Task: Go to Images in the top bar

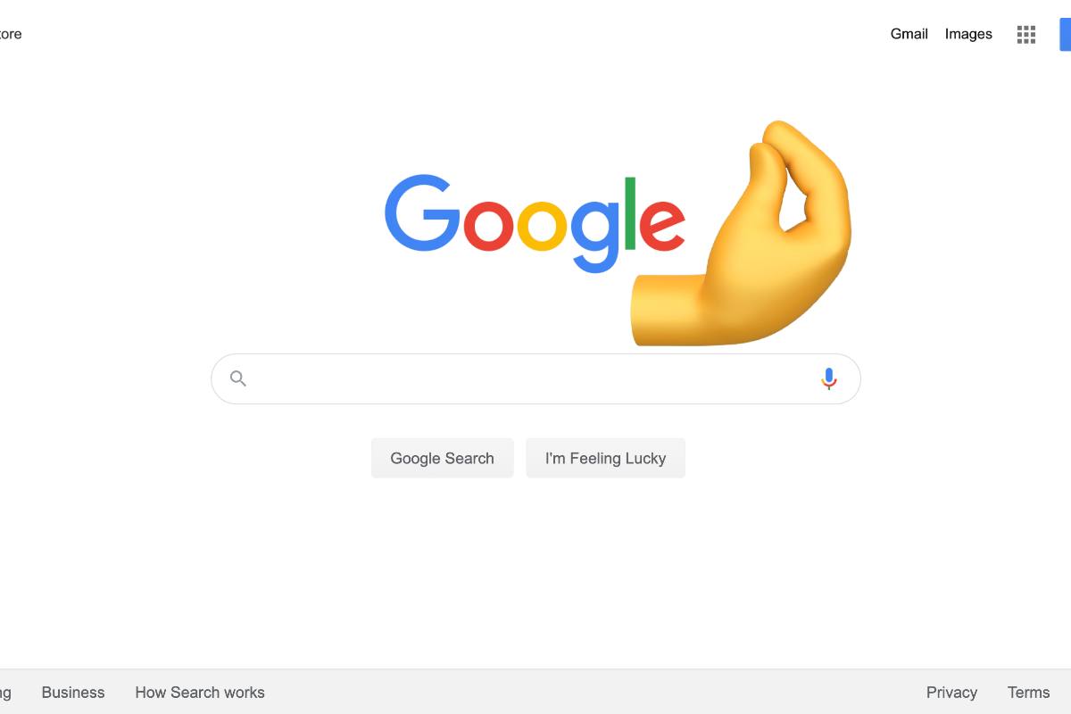Action: click(x=968, y=34)
